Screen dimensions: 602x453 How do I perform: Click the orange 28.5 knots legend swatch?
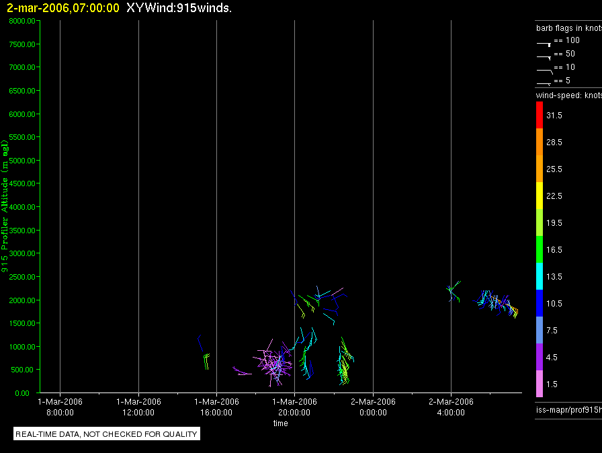click(540, 142)
